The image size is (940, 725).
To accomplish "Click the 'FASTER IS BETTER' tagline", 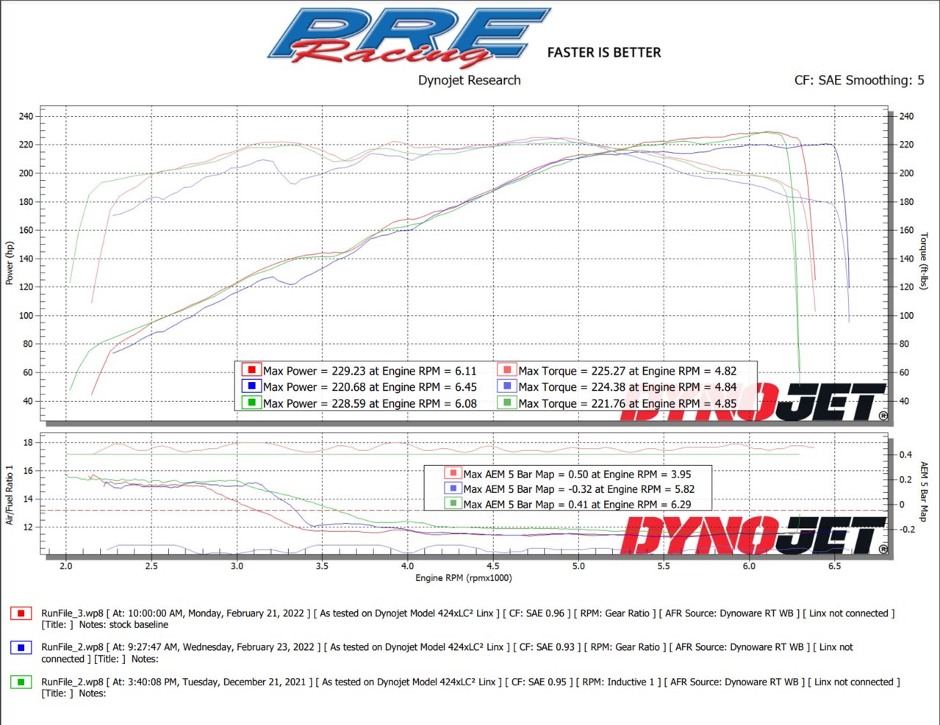I will tap(604, 52).
